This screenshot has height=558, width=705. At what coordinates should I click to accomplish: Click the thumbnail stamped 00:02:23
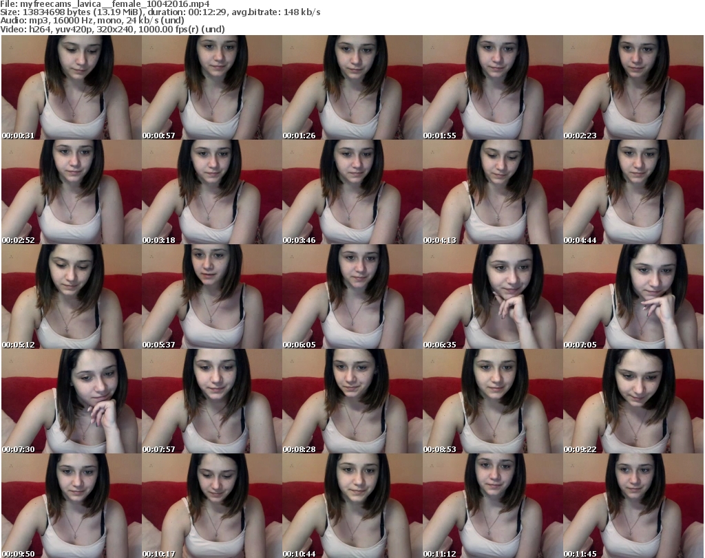[x=633, y=87]
